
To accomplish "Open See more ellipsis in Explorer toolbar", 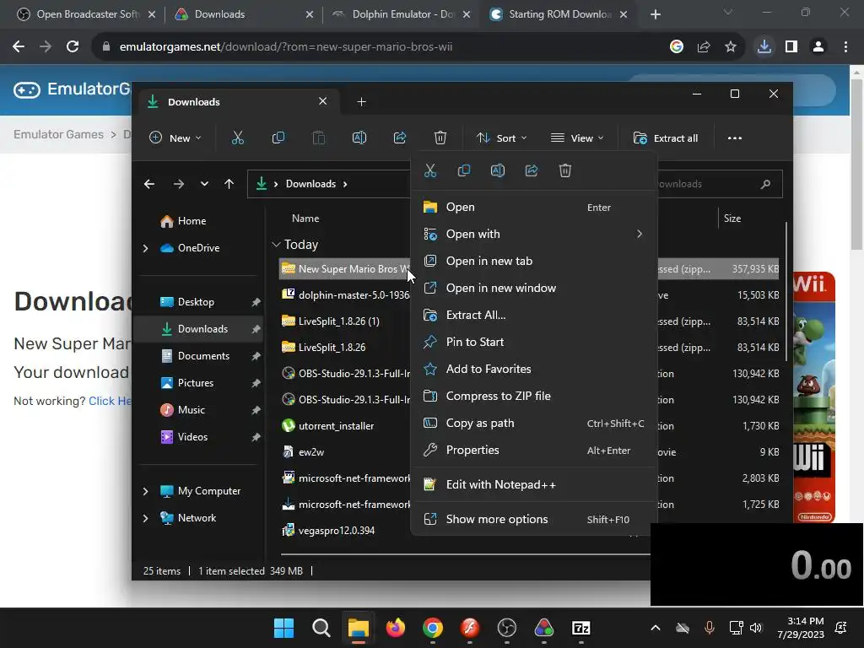I will point(735,138).
